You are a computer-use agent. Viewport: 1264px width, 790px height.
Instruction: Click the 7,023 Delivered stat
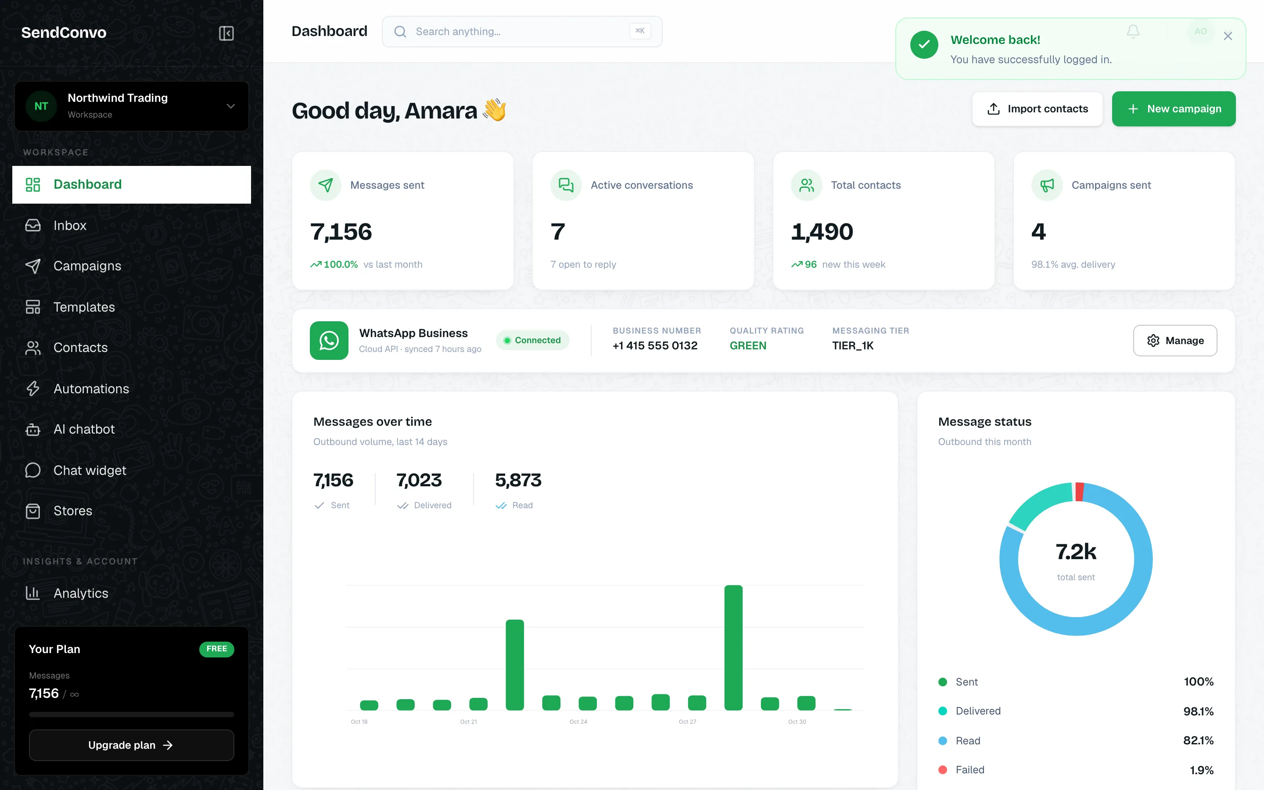click(x=424, y=489)
